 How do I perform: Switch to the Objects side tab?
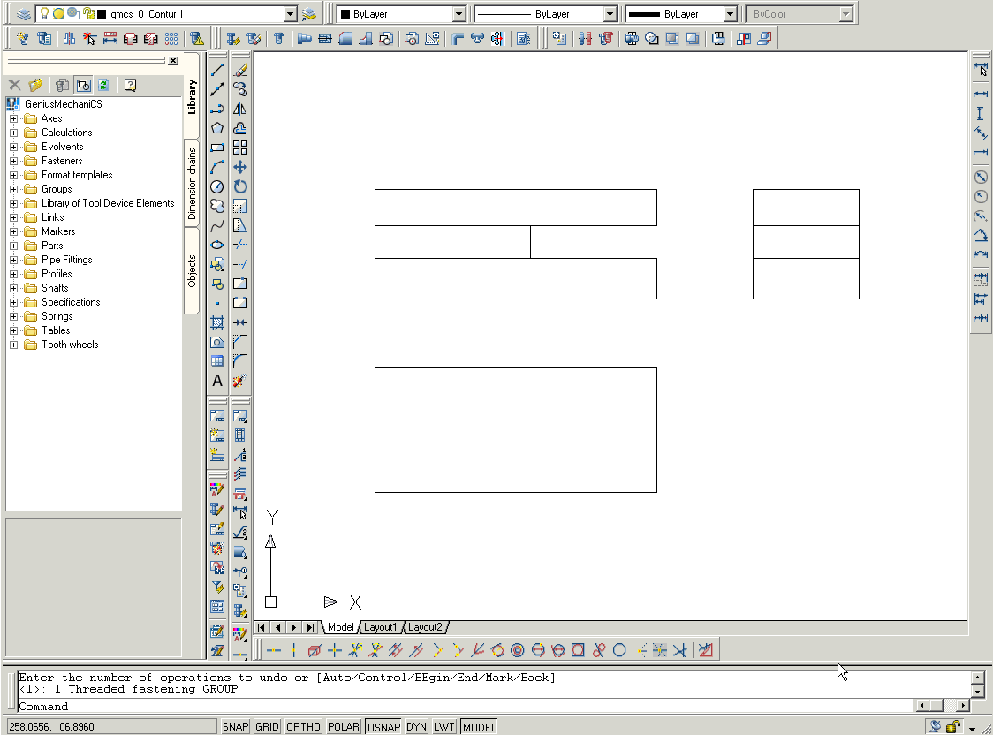coord(192,271)
